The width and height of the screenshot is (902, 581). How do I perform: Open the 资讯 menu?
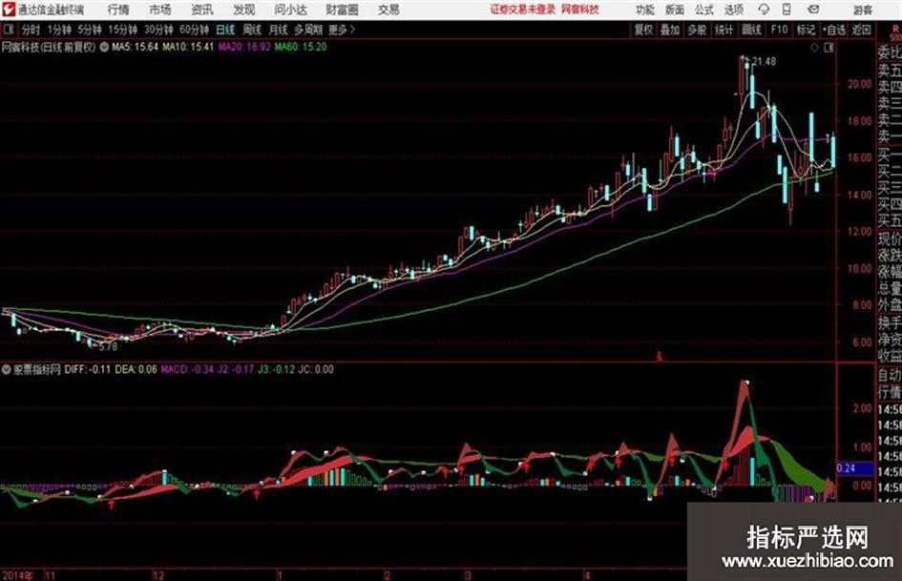pyautogui.click(x=202, y=10)
